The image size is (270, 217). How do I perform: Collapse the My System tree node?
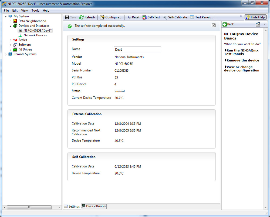pyautogui.click(x=5, y=17)
